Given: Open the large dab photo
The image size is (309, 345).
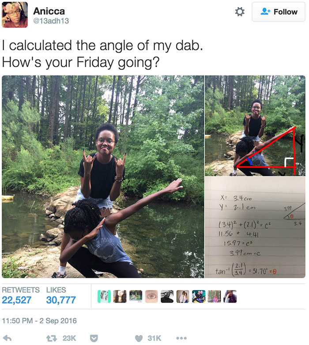Looking at the screenshot, I should (103, 177).
